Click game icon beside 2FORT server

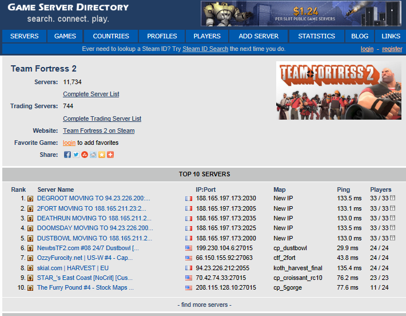(30, 209)
